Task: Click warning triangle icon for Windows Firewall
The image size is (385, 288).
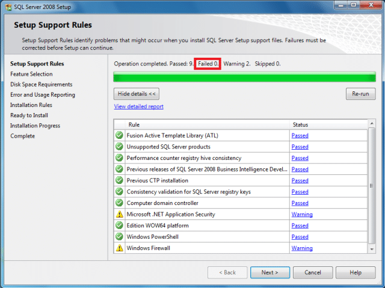Action: [x=119, y=248]
